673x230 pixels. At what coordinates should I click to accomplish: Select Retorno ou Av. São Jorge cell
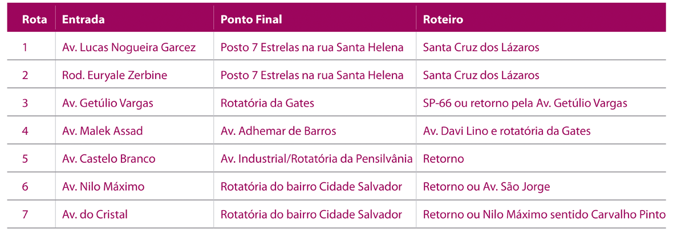click(486, 187)
